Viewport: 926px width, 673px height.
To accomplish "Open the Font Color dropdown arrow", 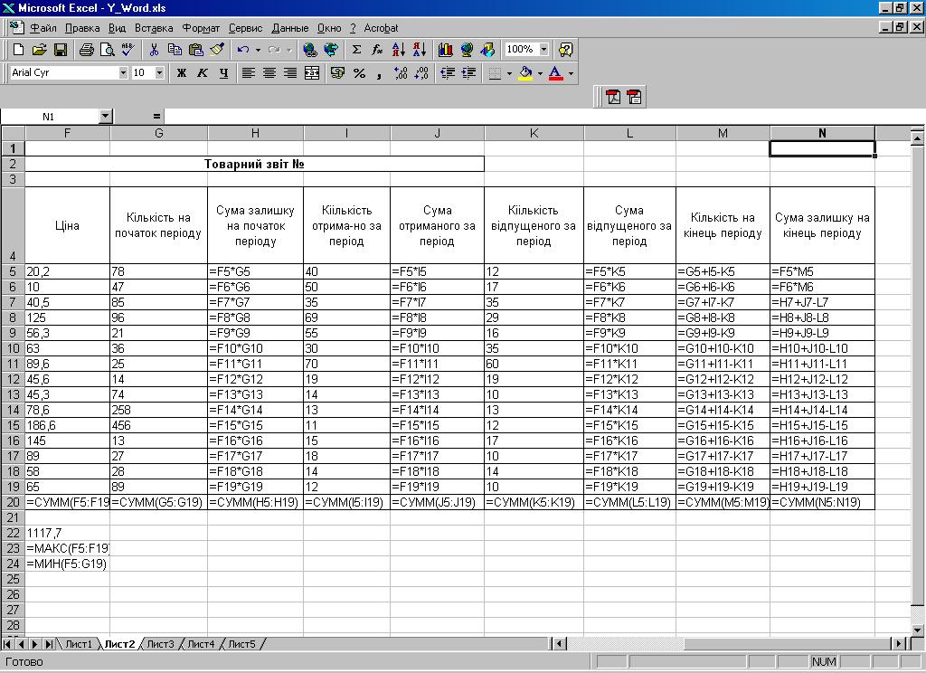I will (572, 73).
